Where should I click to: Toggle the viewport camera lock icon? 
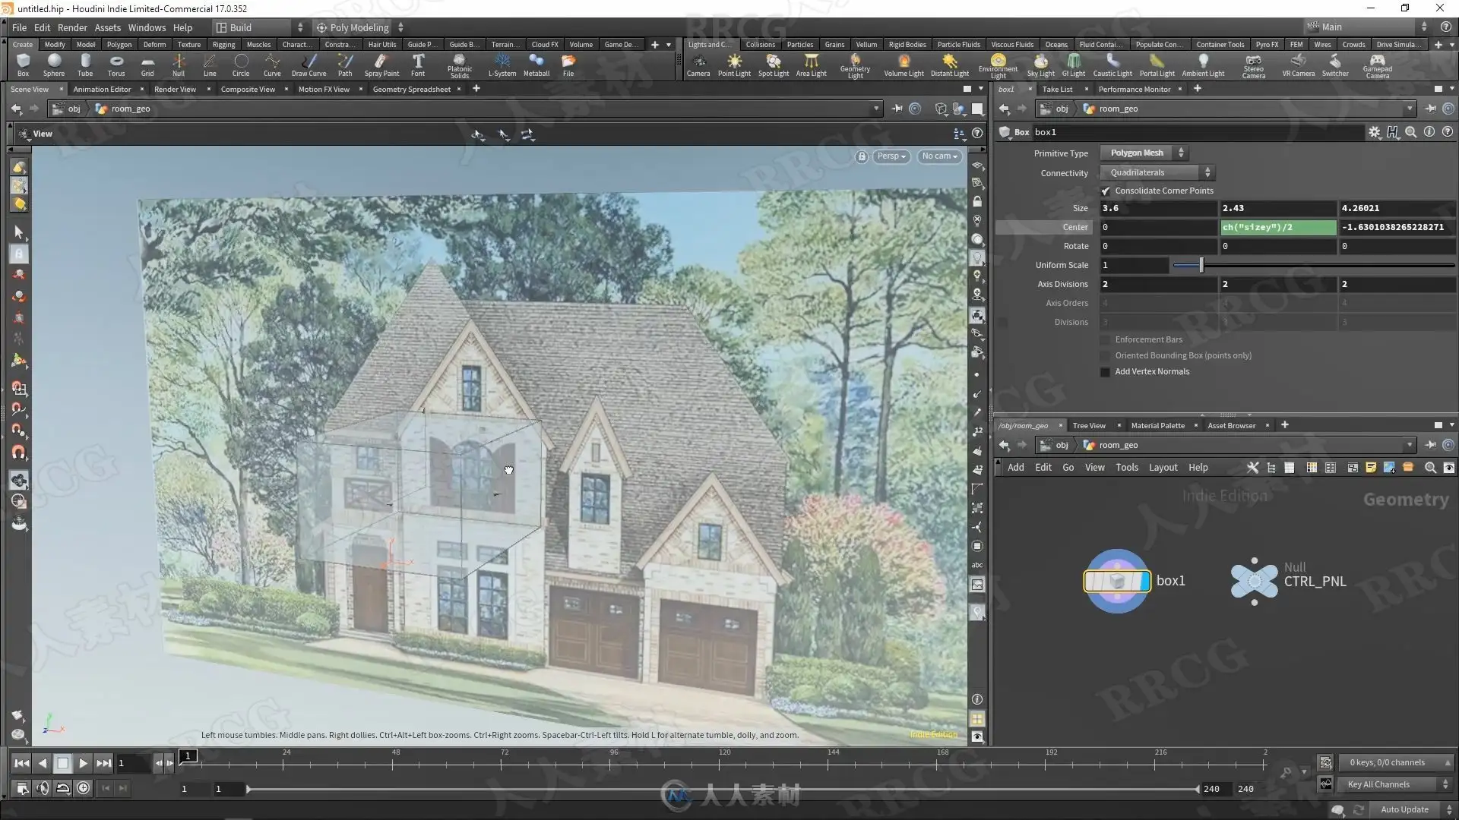coord(861,156)
